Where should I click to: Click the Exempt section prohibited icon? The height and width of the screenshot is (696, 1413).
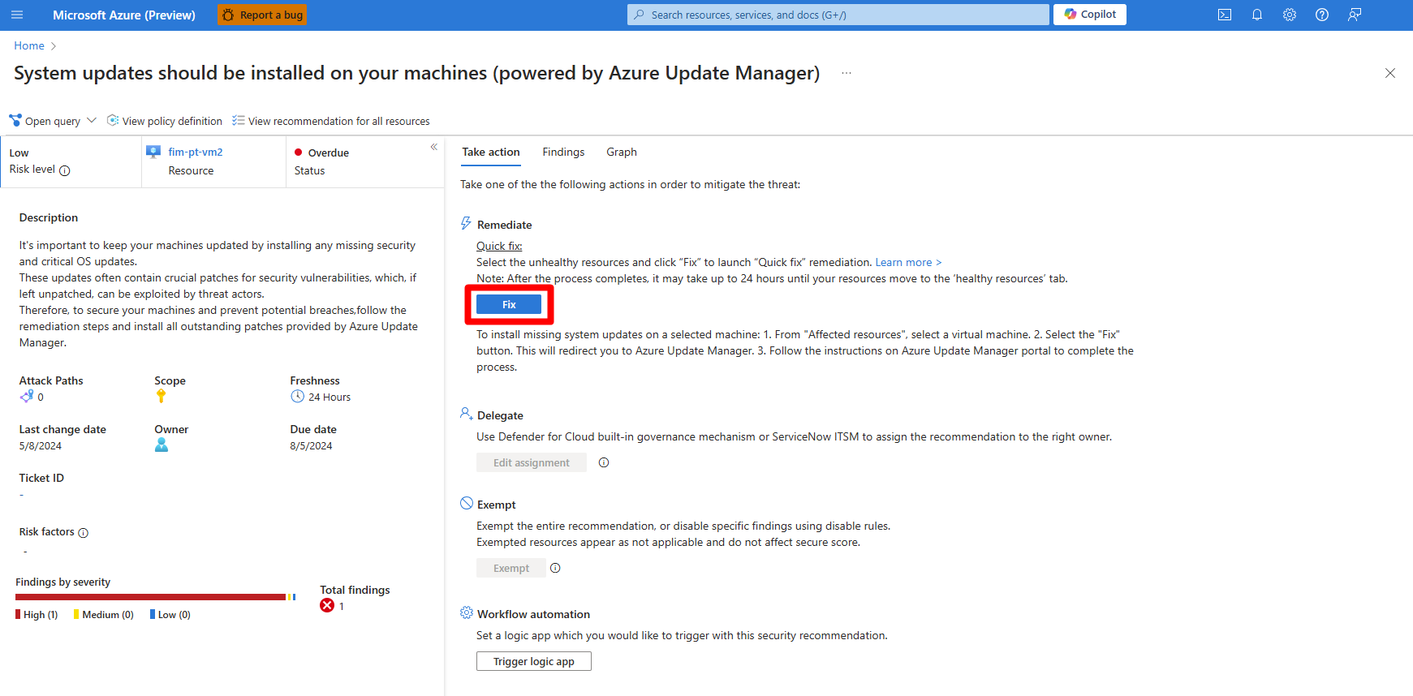coord(467,503)
